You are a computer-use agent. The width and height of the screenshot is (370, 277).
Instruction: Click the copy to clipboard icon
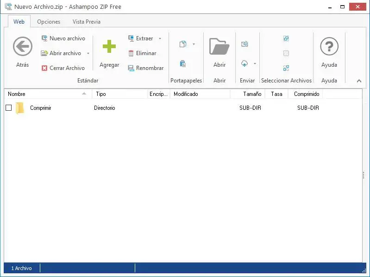pos(183,44)
